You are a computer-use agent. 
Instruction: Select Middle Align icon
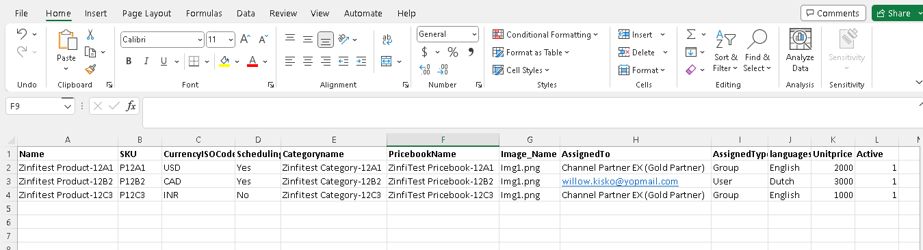[x=308, y=39]
